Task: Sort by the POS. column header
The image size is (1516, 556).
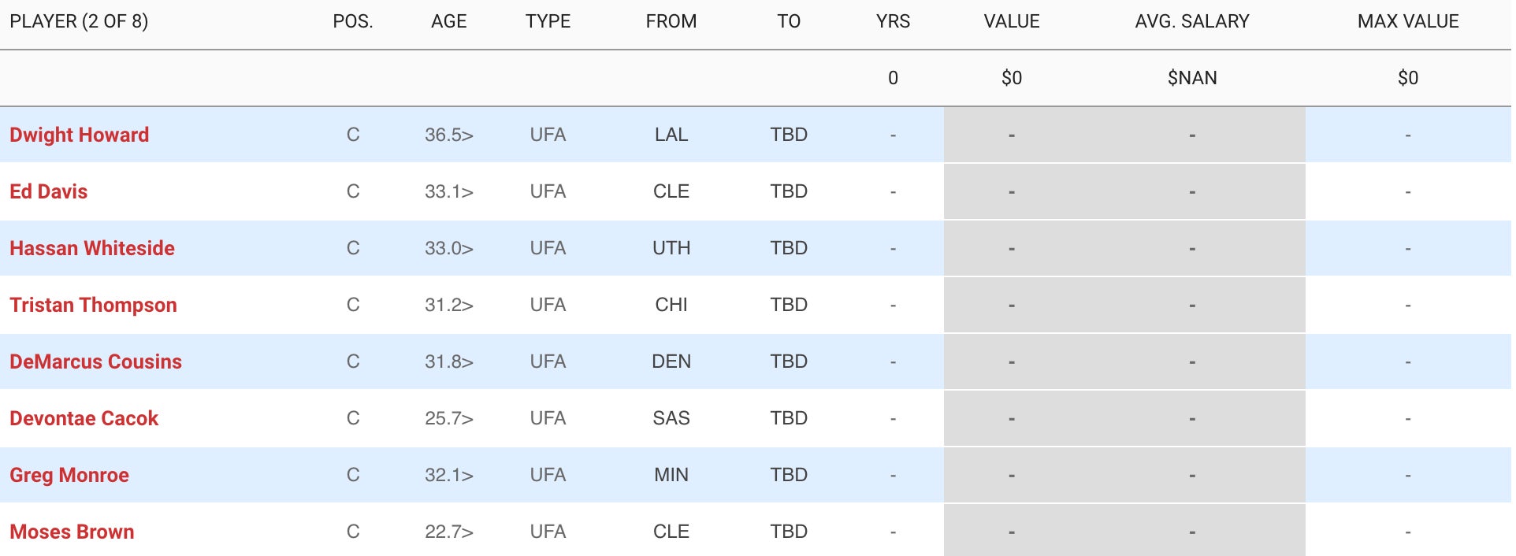Action: click(353, 21)
